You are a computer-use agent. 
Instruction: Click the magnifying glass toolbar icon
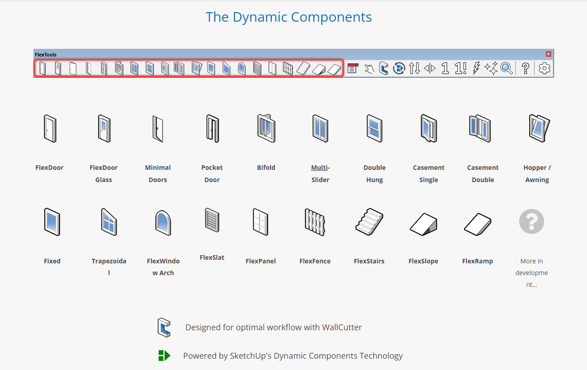tap(507, 68)
